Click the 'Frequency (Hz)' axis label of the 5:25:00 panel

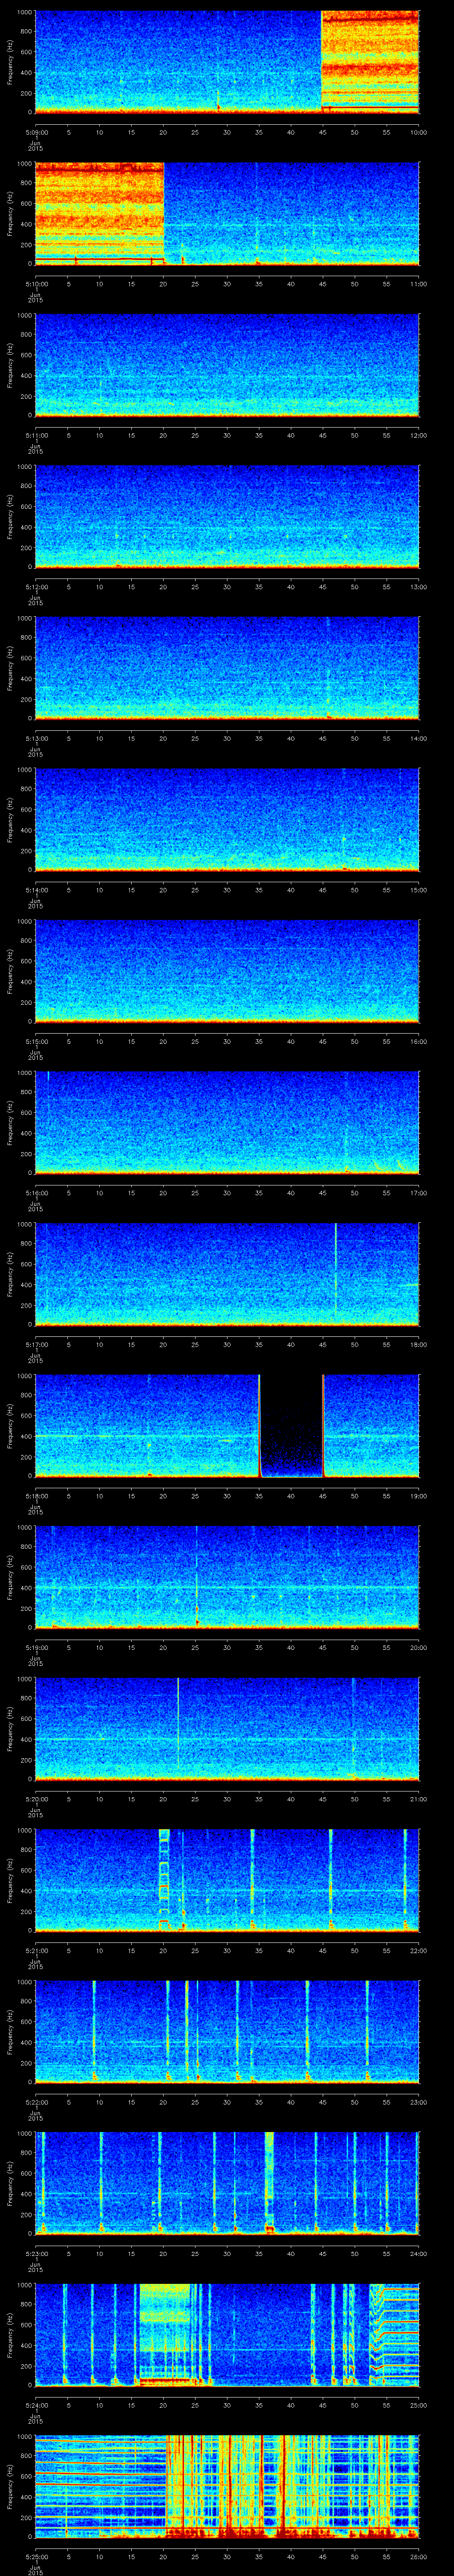(10, 2486)
